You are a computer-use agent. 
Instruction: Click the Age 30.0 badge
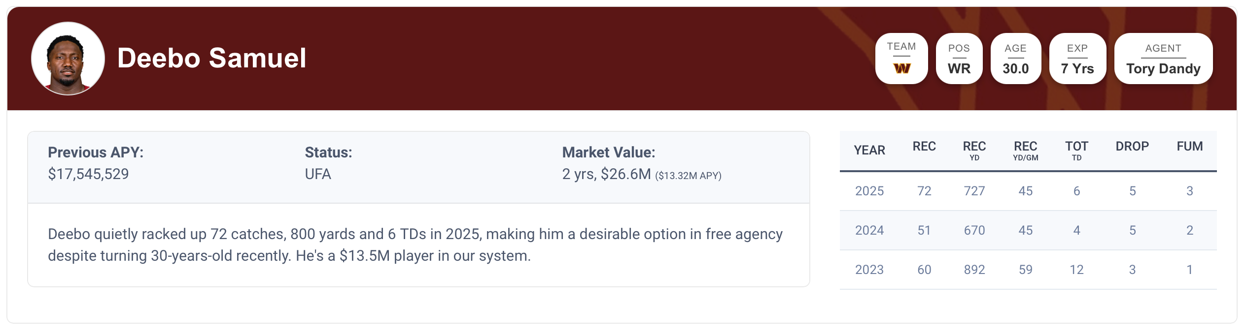1015,59
